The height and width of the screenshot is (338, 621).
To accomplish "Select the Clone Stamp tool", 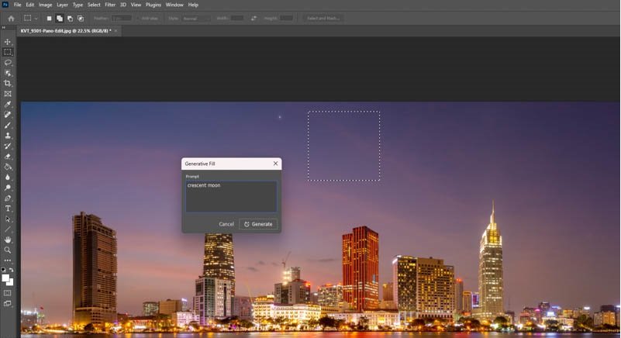I will (8, 136).
